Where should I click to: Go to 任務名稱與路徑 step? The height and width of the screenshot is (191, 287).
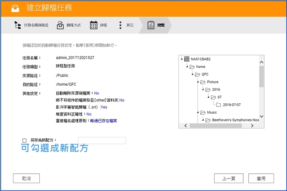[x=36, y=25]
